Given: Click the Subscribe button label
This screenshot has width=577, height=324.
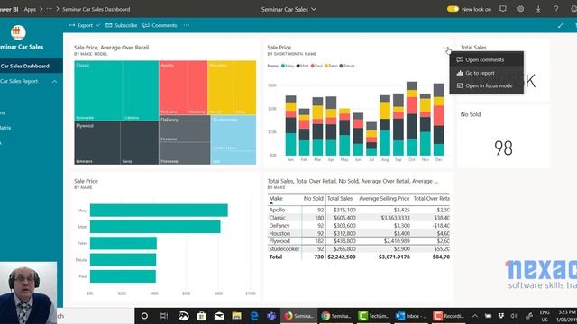Looking at the screenshot, I should pyautogui.click(x=126, y=25).
